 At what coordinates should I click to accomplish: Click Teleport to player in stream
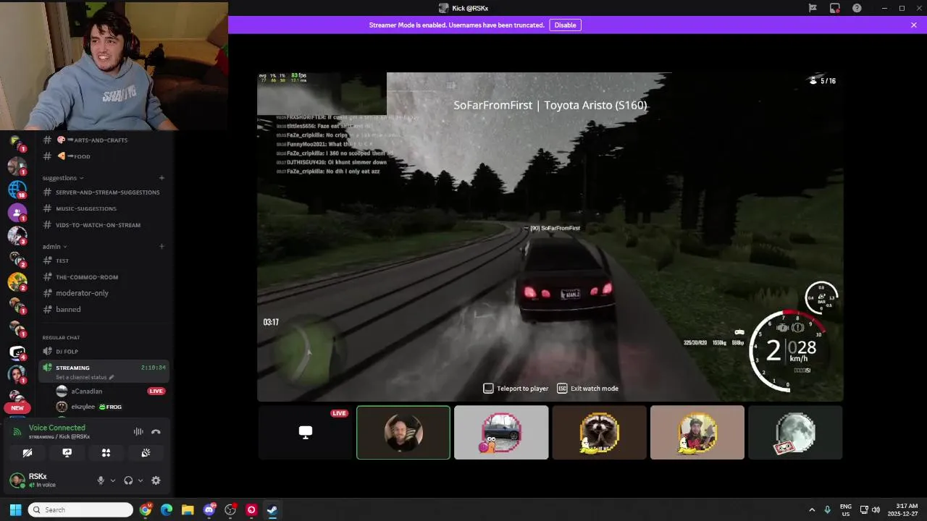[x=516, y=389]
